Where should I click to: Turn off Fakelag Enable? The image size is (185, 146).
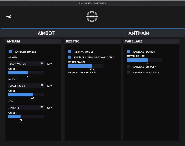tap(128, 51)
